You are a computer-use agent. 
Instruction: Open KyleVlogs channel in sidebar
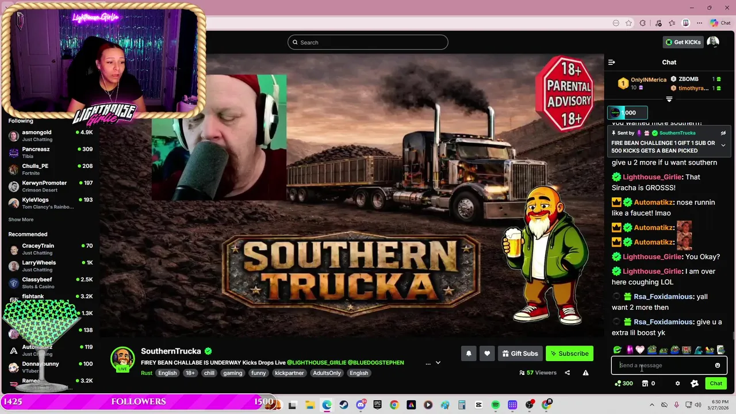click(51, 203)
